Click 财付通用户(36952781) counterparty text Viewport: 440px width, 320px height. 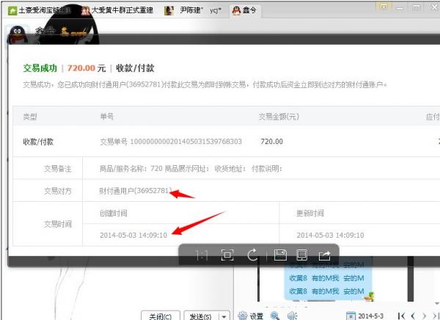(136, 191)
